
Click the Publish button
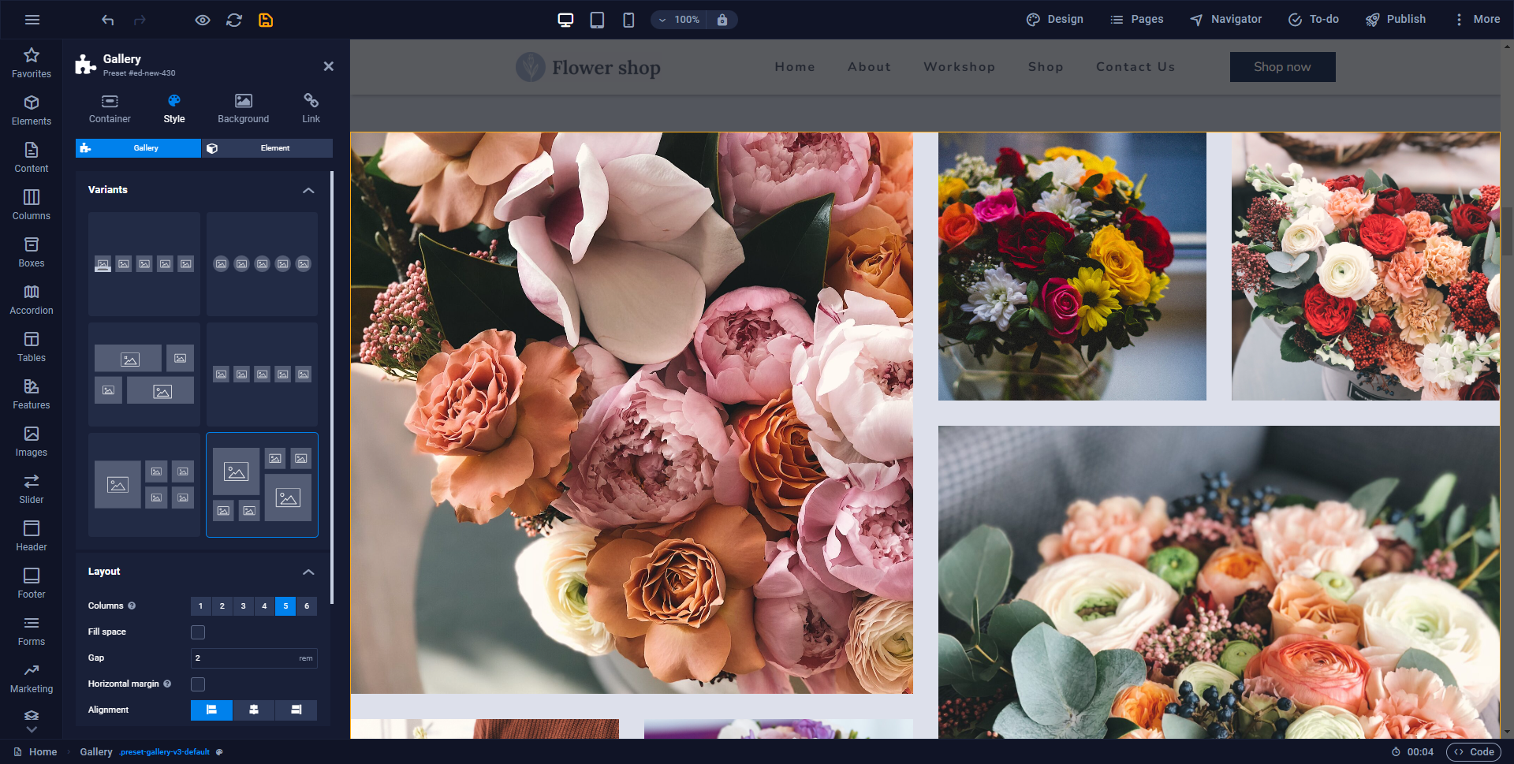click(1396, 20)
